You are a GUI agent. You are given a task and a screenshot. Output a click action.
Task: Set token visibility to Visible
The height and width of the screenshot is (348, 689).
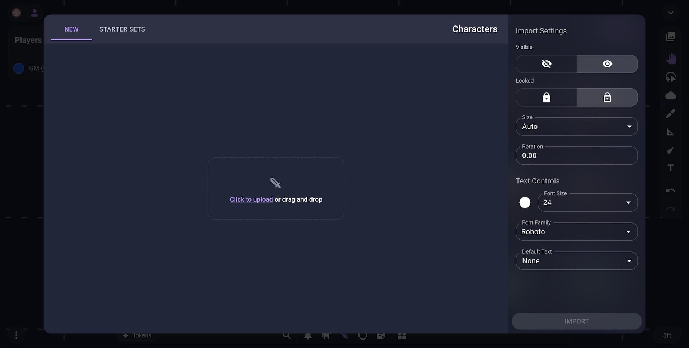pos(608,64)
